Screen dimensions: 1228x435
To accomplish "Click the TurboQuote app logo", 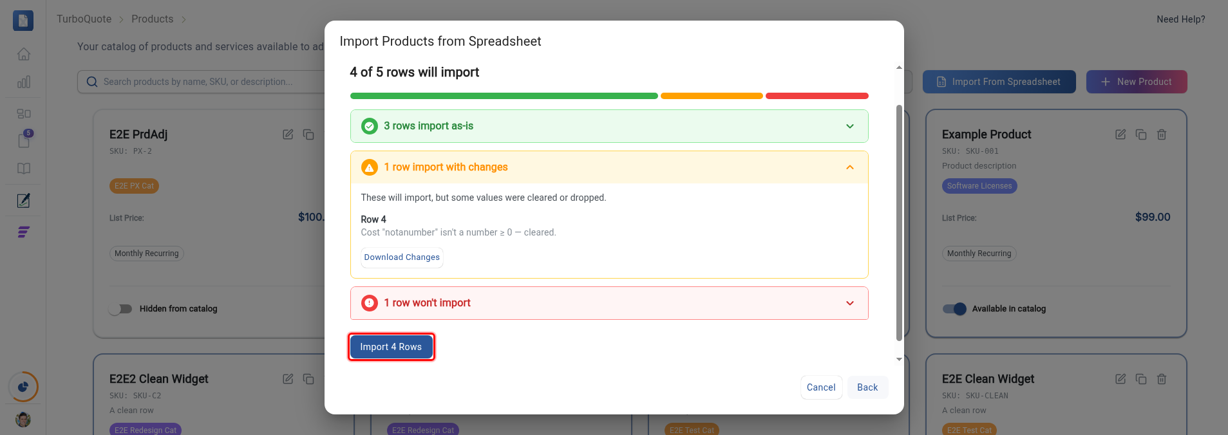I will pos(23,21).
